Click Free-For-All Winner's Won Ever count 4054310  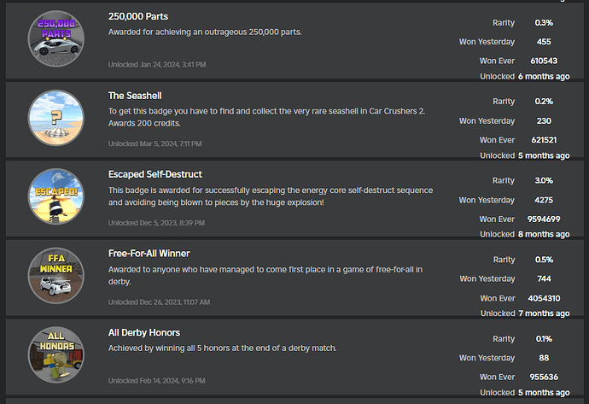pos(544,298)
